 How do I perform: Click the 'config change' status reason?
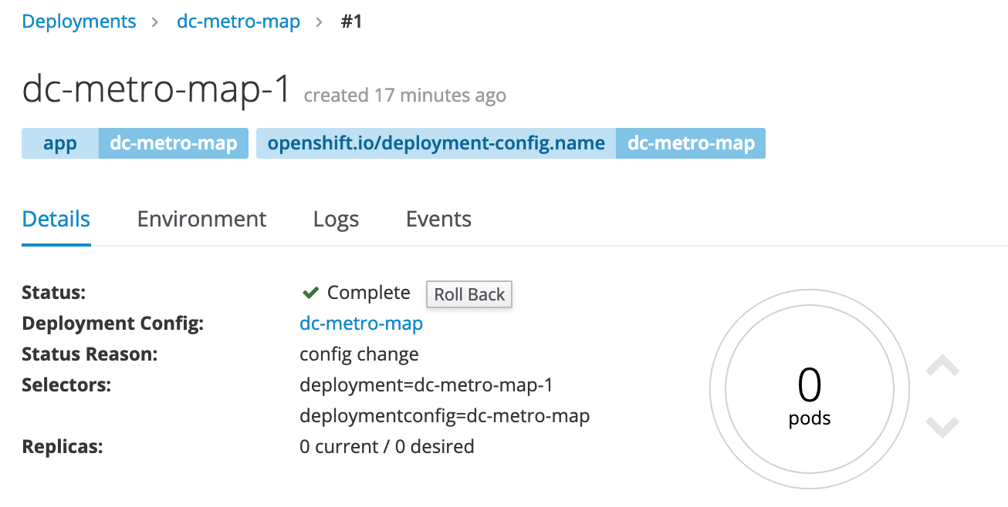359,354
